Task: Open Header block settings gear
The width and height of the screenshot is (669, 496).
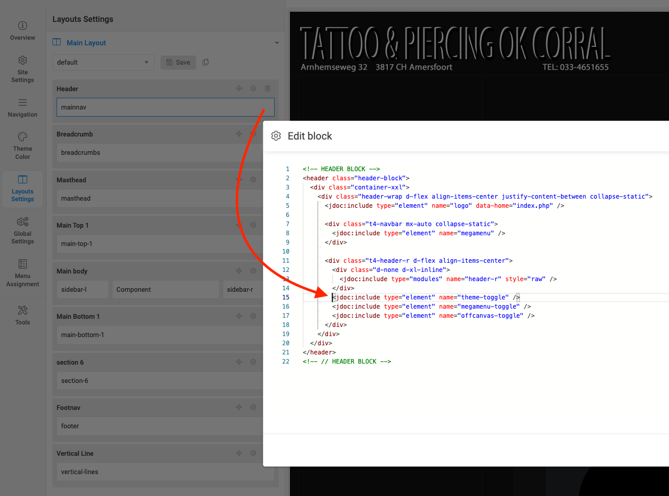Action: pos(253,89)
